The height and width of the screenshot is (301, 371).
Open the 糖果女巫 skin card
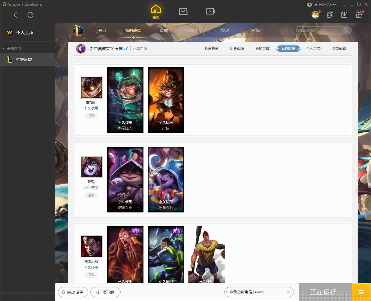[125, 179]
